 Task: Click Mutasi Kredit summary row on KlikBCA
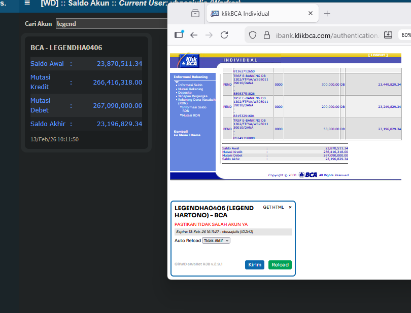[285, 152]
